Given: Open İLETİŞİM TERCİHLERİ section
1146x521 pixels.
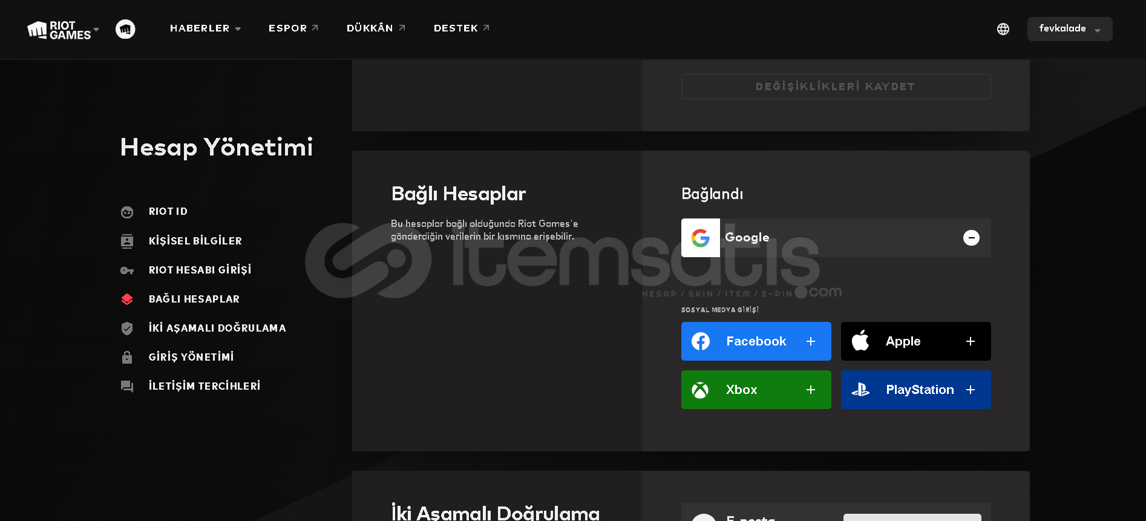Looking at the screenshot, I should pyautogui.click(x=205, y=386).
